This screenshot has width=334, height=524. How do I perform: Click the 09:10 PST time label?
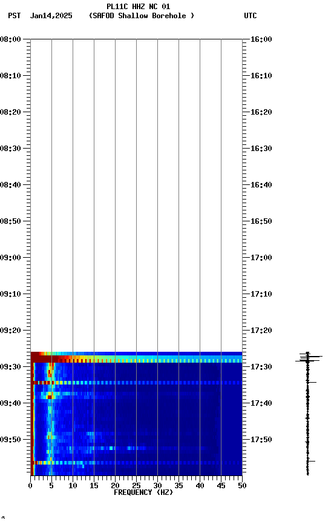[10, 294]
